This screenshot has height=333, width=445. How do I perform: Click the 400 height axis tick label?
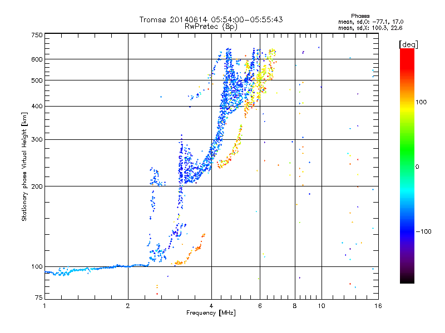click(x=37, y=107)
